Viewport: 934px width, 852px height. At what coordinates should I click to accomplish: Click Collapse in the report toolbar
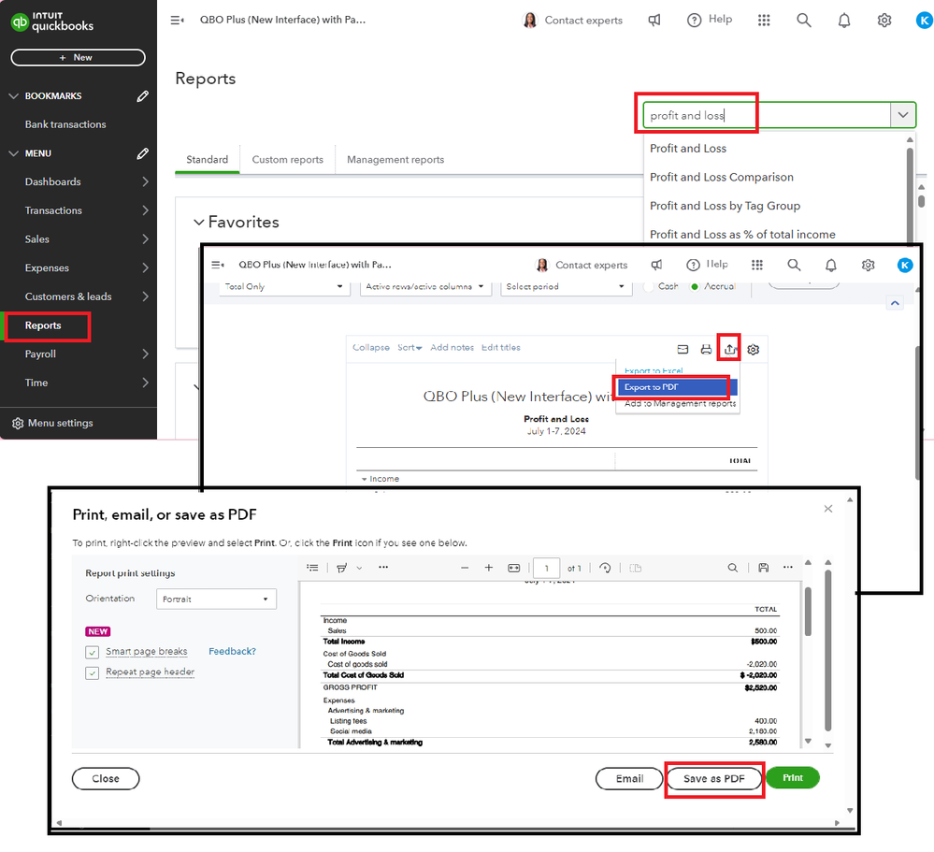point(370,347)
